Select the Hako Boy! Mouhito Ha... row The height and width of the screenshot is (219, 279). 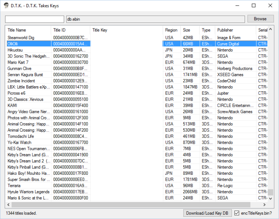coord(137,173)
